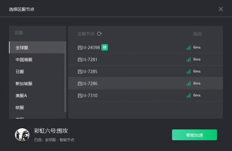
Task: Choose 日服 in region list
Action: click(37, 72)
